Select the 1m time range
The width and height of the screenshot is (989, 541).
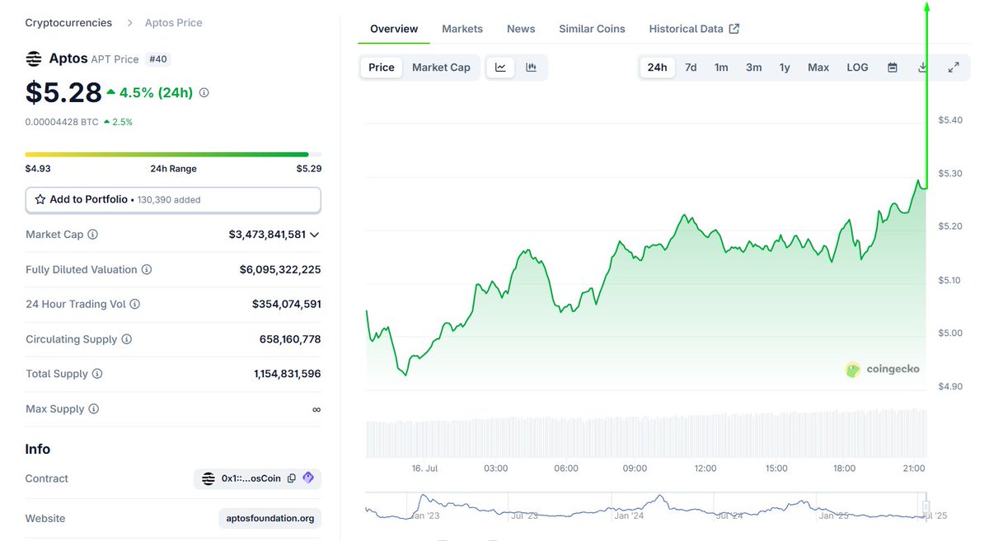click(x=721, y=68)
